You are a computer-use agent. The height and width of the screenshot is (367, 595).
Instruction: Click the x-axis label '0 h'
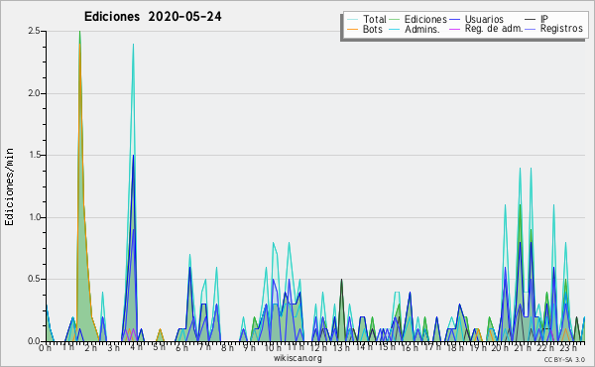(x=45, y=348)
